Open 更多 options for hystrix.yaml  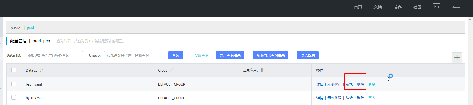(372, 98)
